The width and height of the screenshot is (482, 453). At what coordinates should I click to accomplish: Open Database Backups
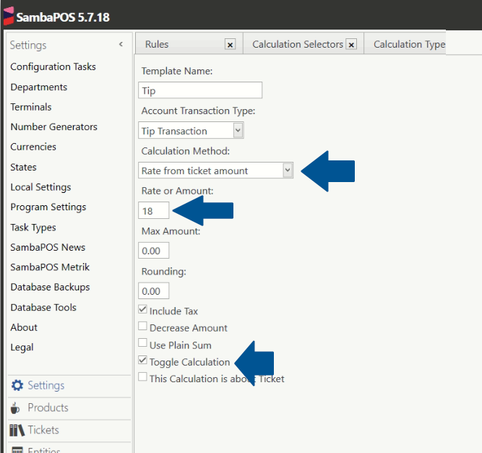point(50,287)
